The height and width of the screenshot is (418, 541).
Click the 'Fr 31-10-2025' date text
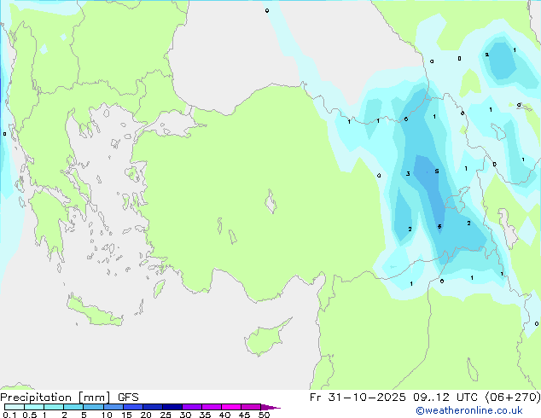tap(358, 398)
